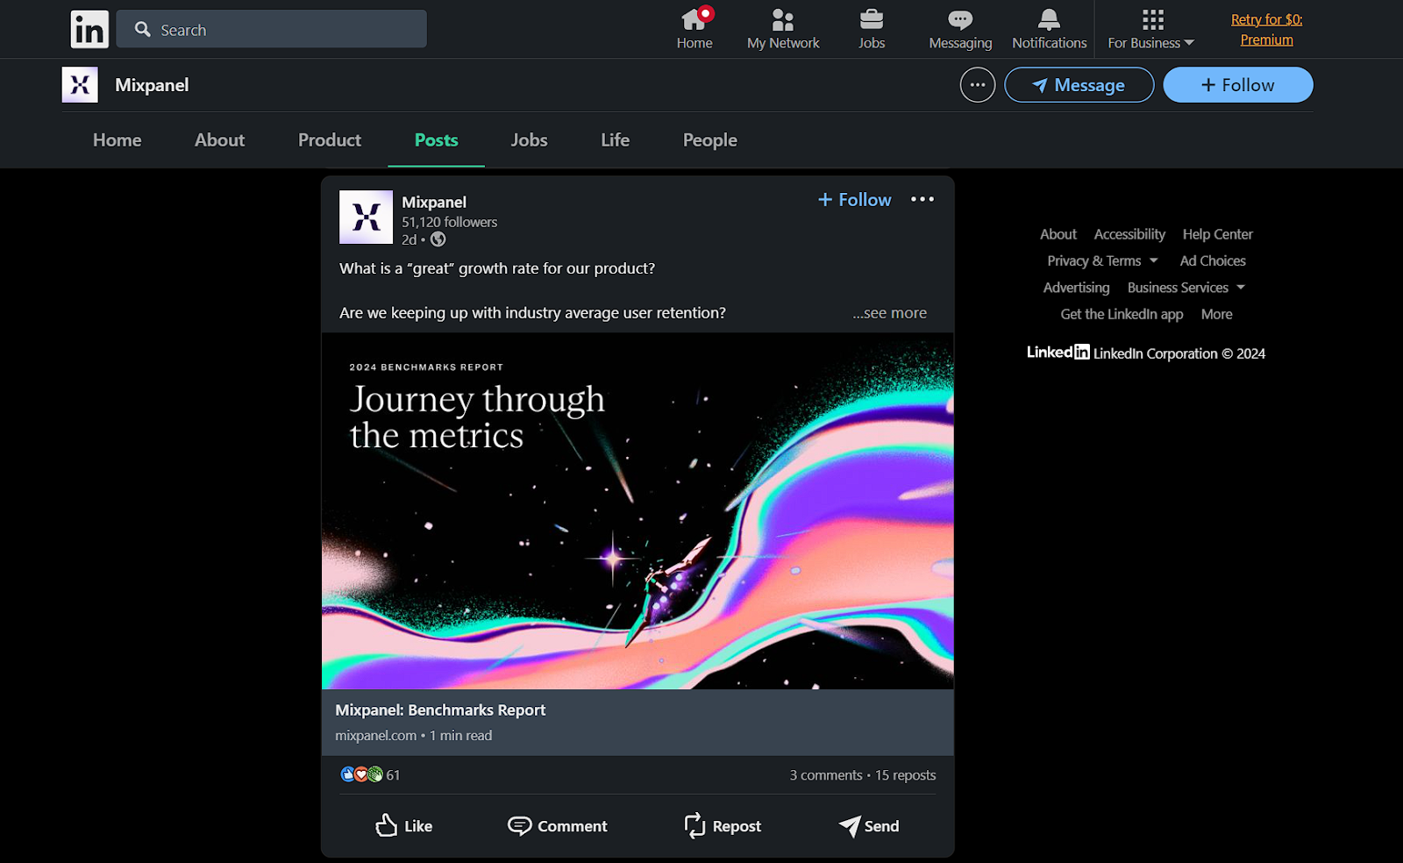Open the Journey through the metrics image
The width and height of the screenshot is (1403, 863).
[637, 510]
